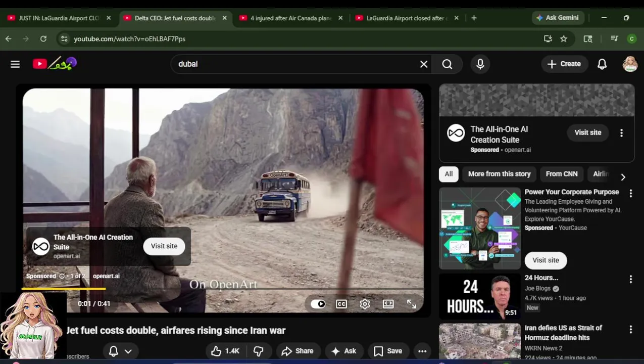Click the install app icon in address bar
The height and width of the screenshot is (364, 644).
(548, 38)
